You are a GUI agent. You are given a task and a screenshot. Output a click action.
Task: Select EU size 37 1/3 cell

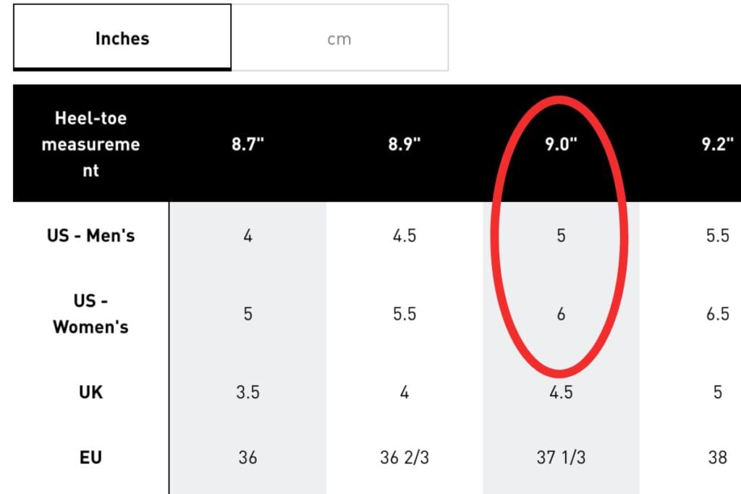pyautogui.click(x=561, y=457)
